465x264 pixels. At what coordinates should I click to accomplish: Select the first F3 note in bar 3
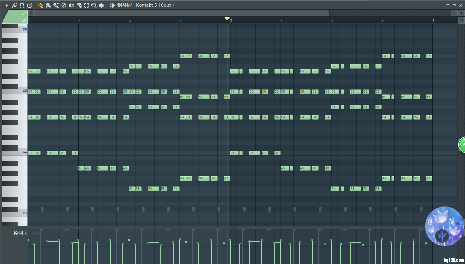pyautogui.click(x=132, y=189)
